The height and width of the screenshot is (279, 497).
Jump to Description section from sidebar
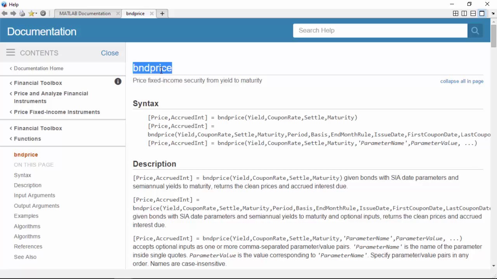28,185
